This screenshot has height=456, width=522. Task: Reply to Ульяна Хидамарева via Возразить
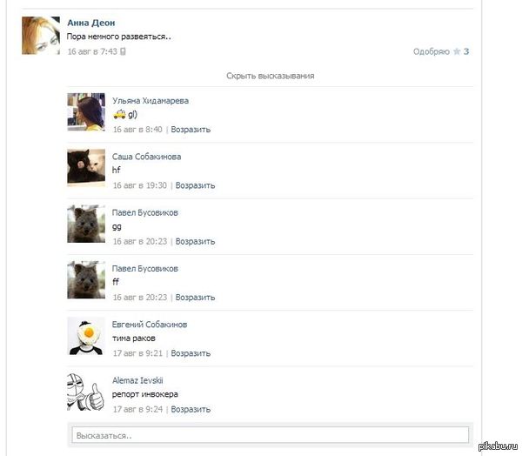191,130
